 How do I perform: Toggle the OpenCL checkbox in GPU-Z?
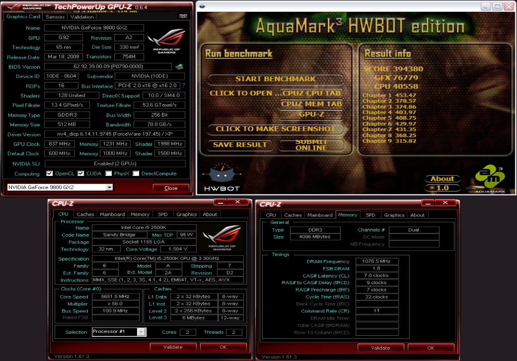click(x=50, y=173)
